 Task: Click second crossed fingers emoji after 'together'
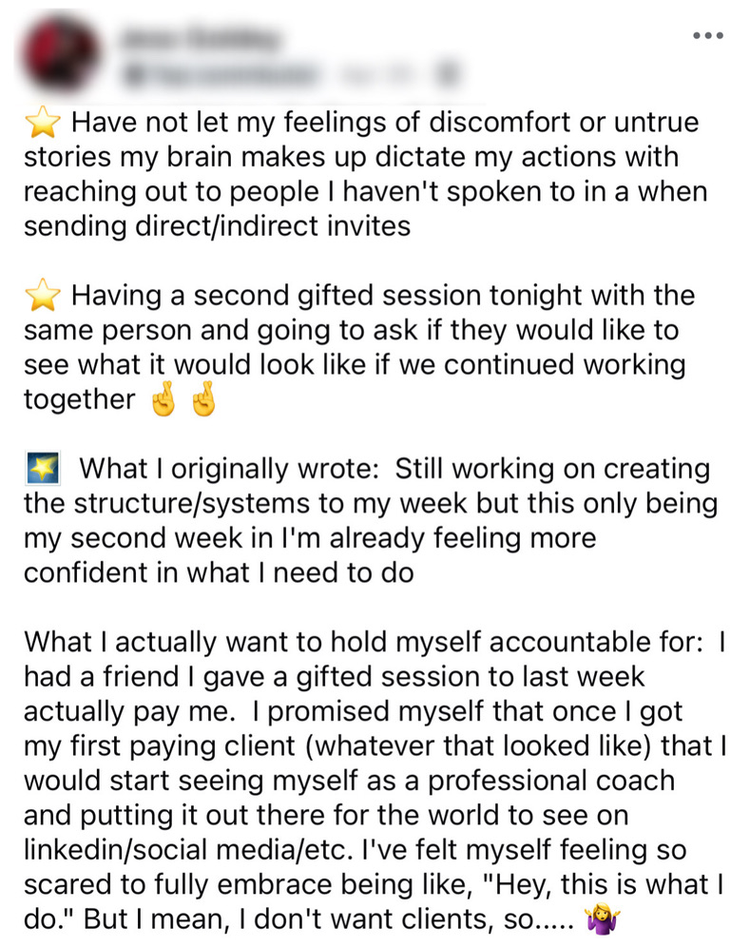tap(203, 398)
